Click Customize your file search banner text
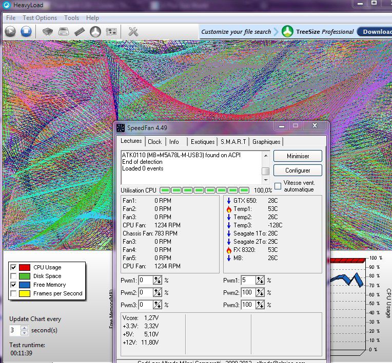This screenshot has width=392, height=363. point(236,32)
